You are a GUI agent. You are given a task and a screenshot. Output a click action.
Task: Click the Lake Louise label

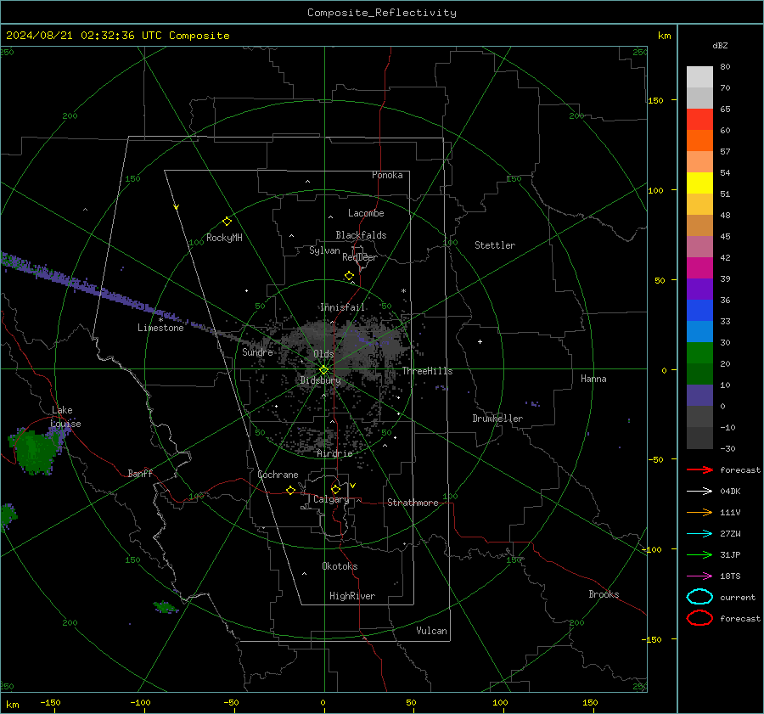point(65,417)
